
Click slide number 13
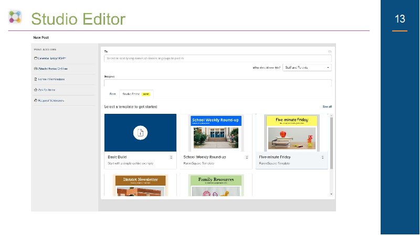pos(400,19)
